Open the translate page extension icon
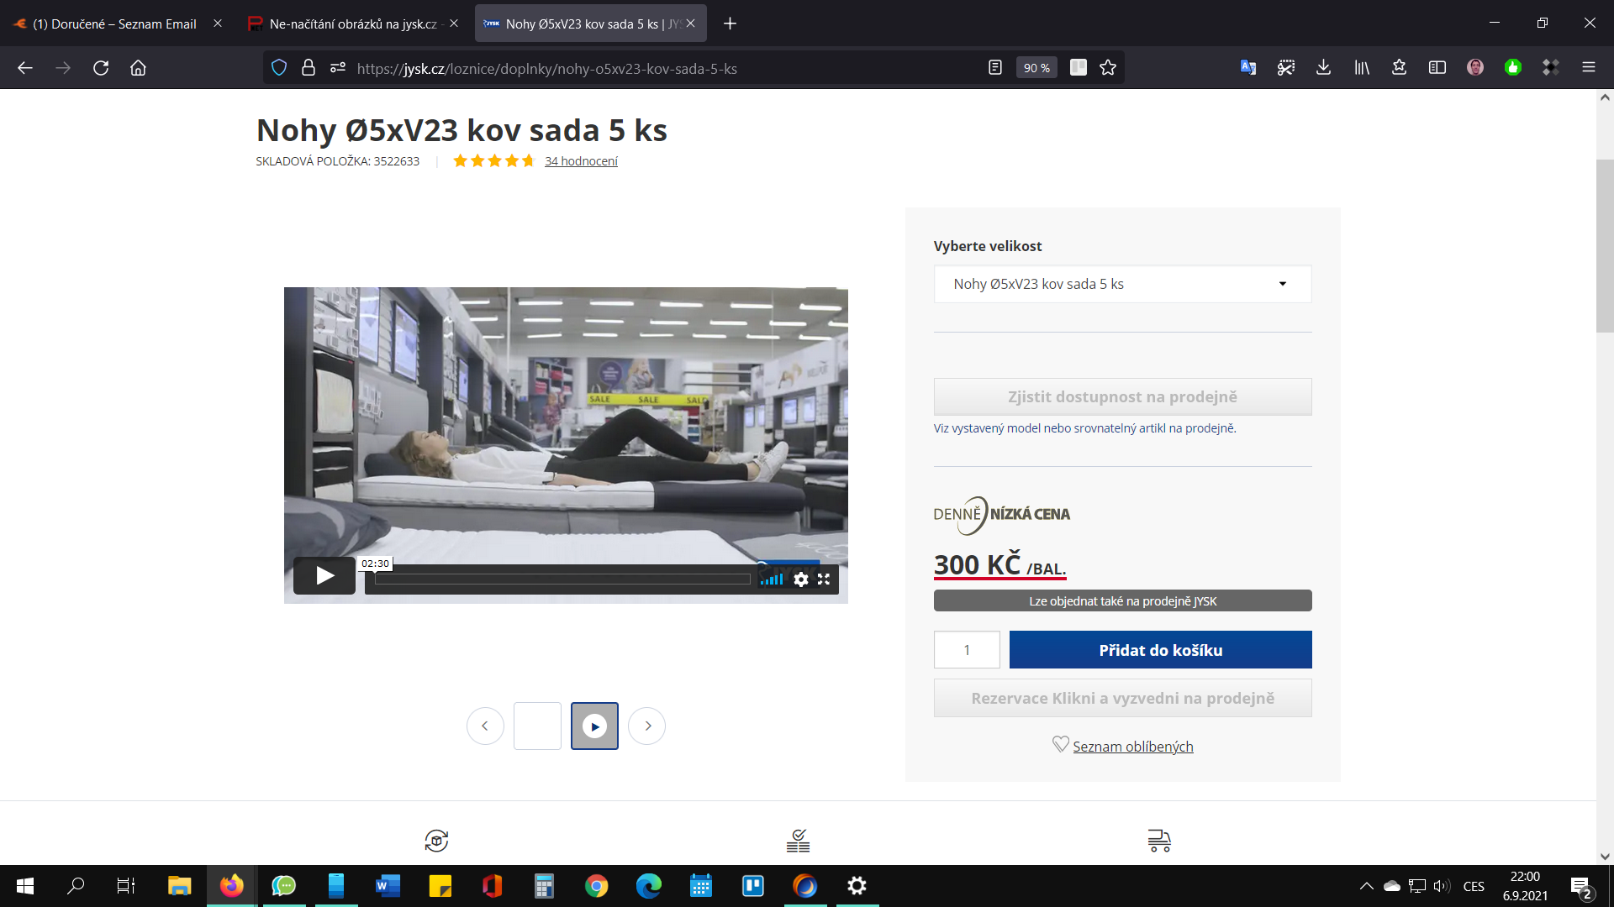This screenshot has height=907, width=1614. [x=1248, y=68]
